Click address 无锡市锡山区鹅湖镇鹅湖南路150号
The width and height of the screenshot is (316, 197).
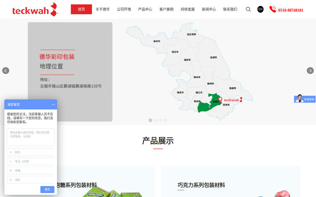click(x=71, y=86)
